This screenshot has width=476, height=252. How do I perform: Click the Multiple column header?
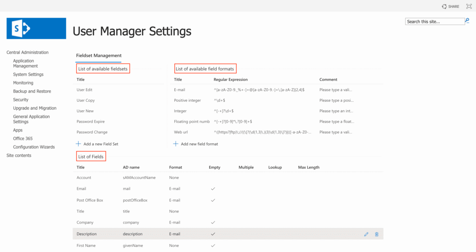pos(246,167)
